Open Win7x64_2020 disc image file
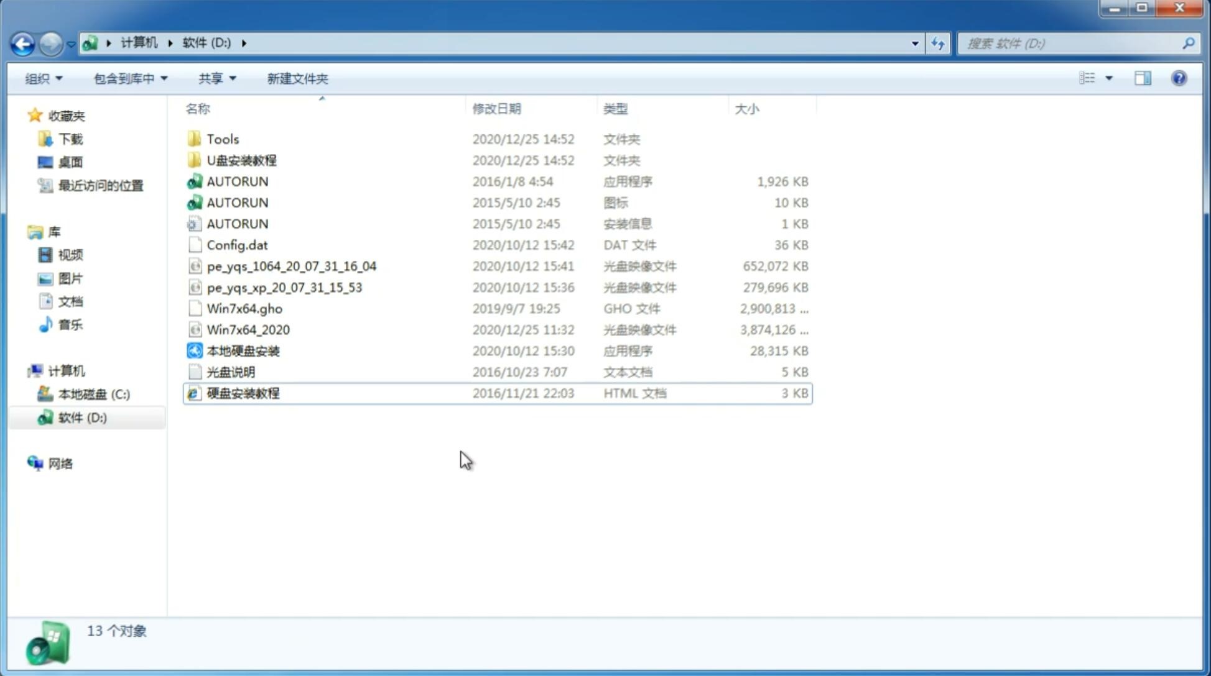The height and width of the screenshot is (676, 1211). tap(249, 330)
